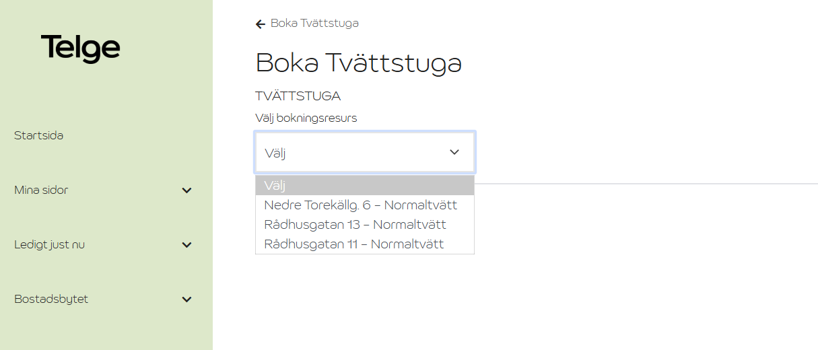Click the dropdown arrow of booking selector
The image size is (818, 350).
[x=454, y=152]
